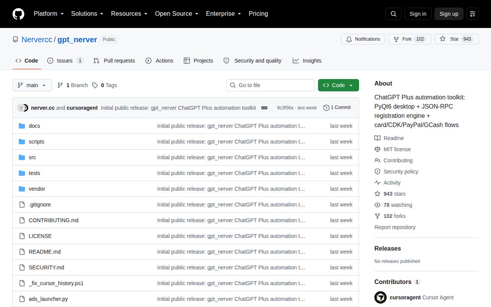Switch to the Issues tab
Screen dimensions: 491x307
[x=65, y=61]
